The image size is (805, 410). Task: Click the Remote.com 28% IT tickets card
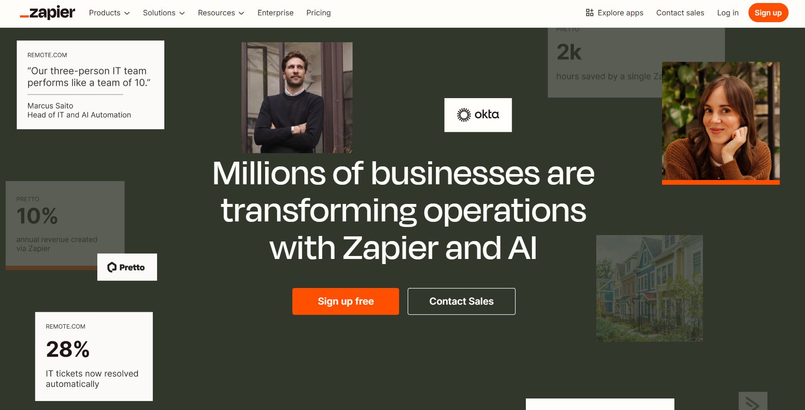click(94, 356)
